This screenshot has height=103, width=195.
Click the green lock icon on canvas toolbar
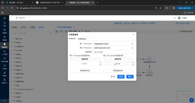pos(86,31)
